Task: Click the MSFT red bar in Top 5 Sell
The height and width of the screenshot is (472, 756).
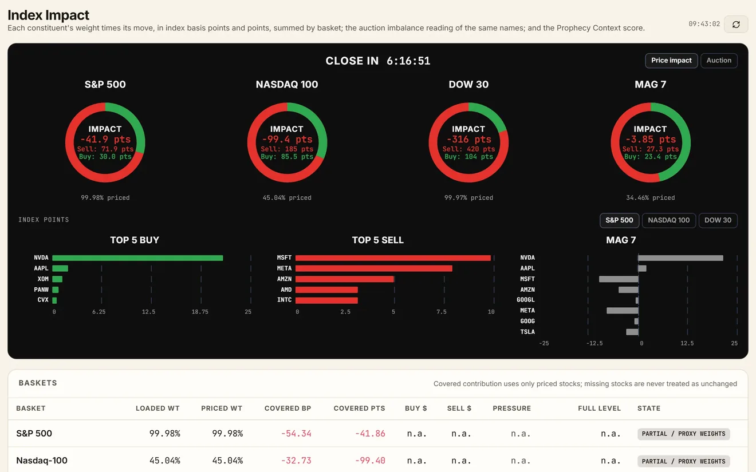Action: 393,258
